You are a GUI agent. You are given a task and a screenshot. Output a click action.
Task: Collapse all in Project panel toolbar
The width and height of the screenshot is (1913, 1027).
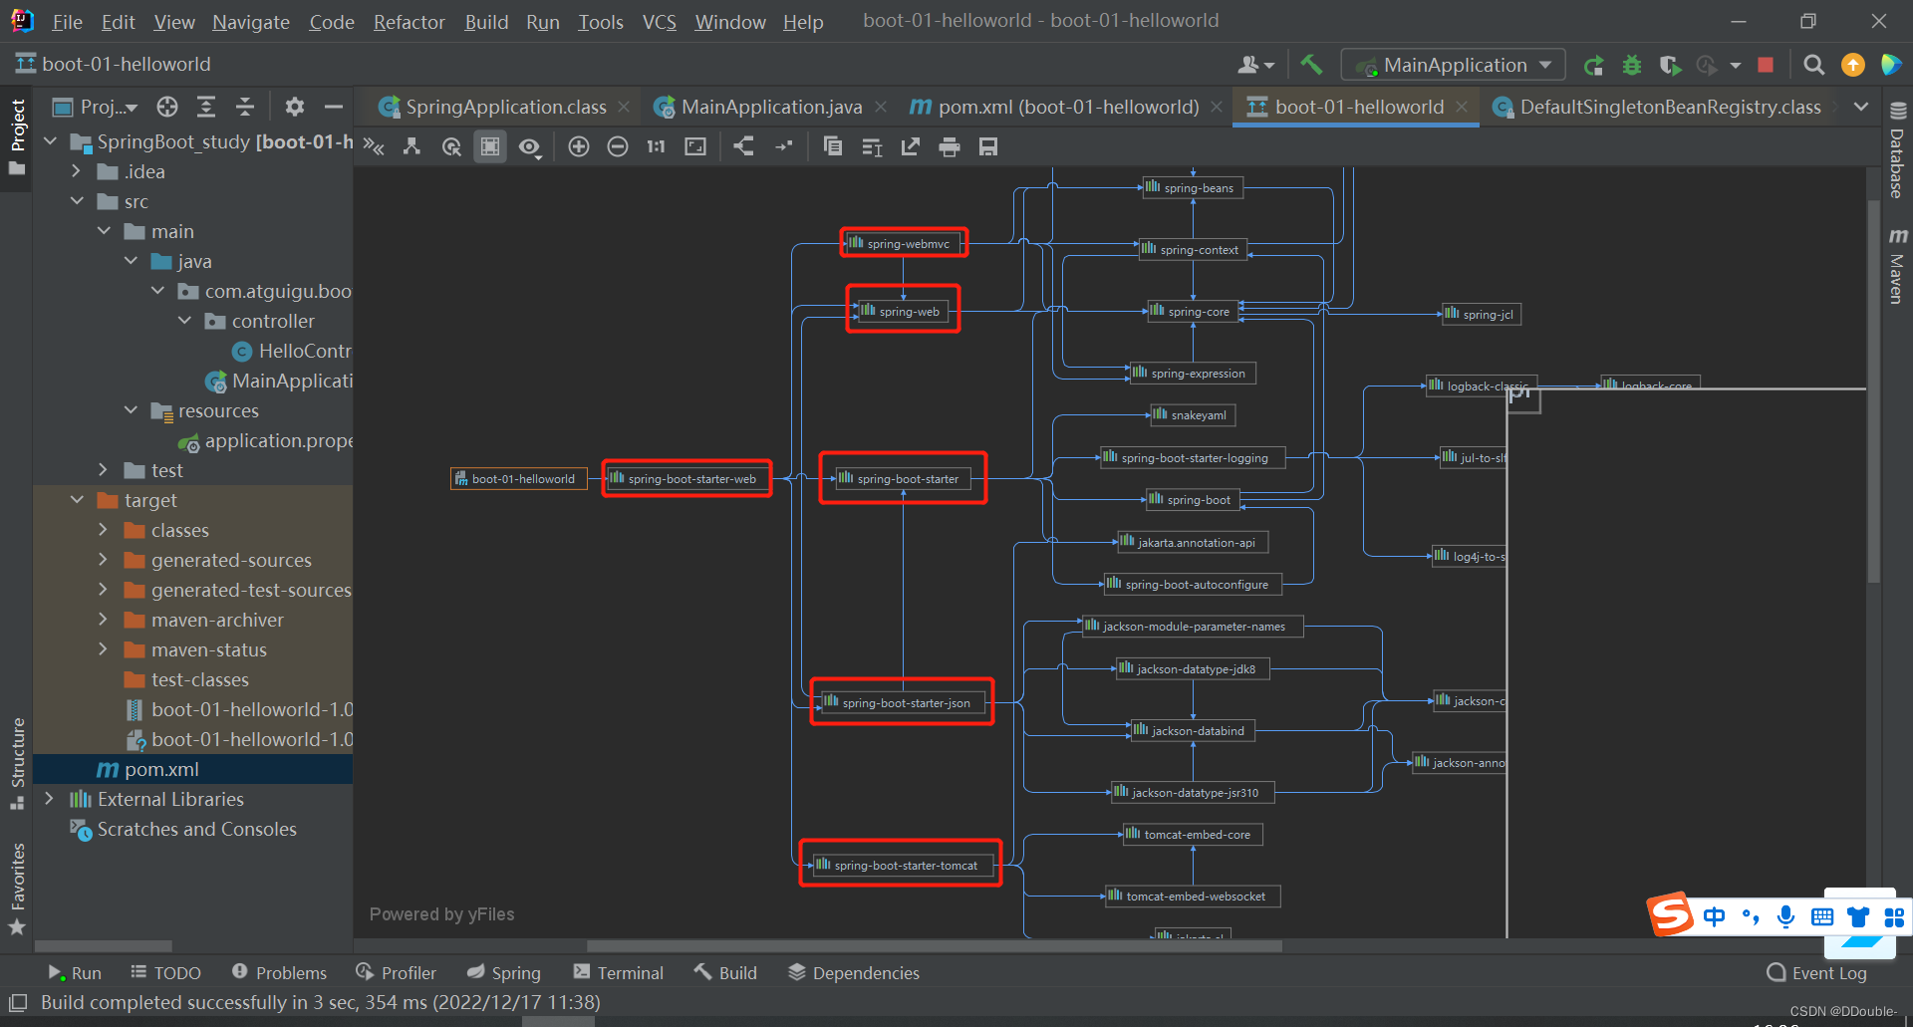[245, 107]
